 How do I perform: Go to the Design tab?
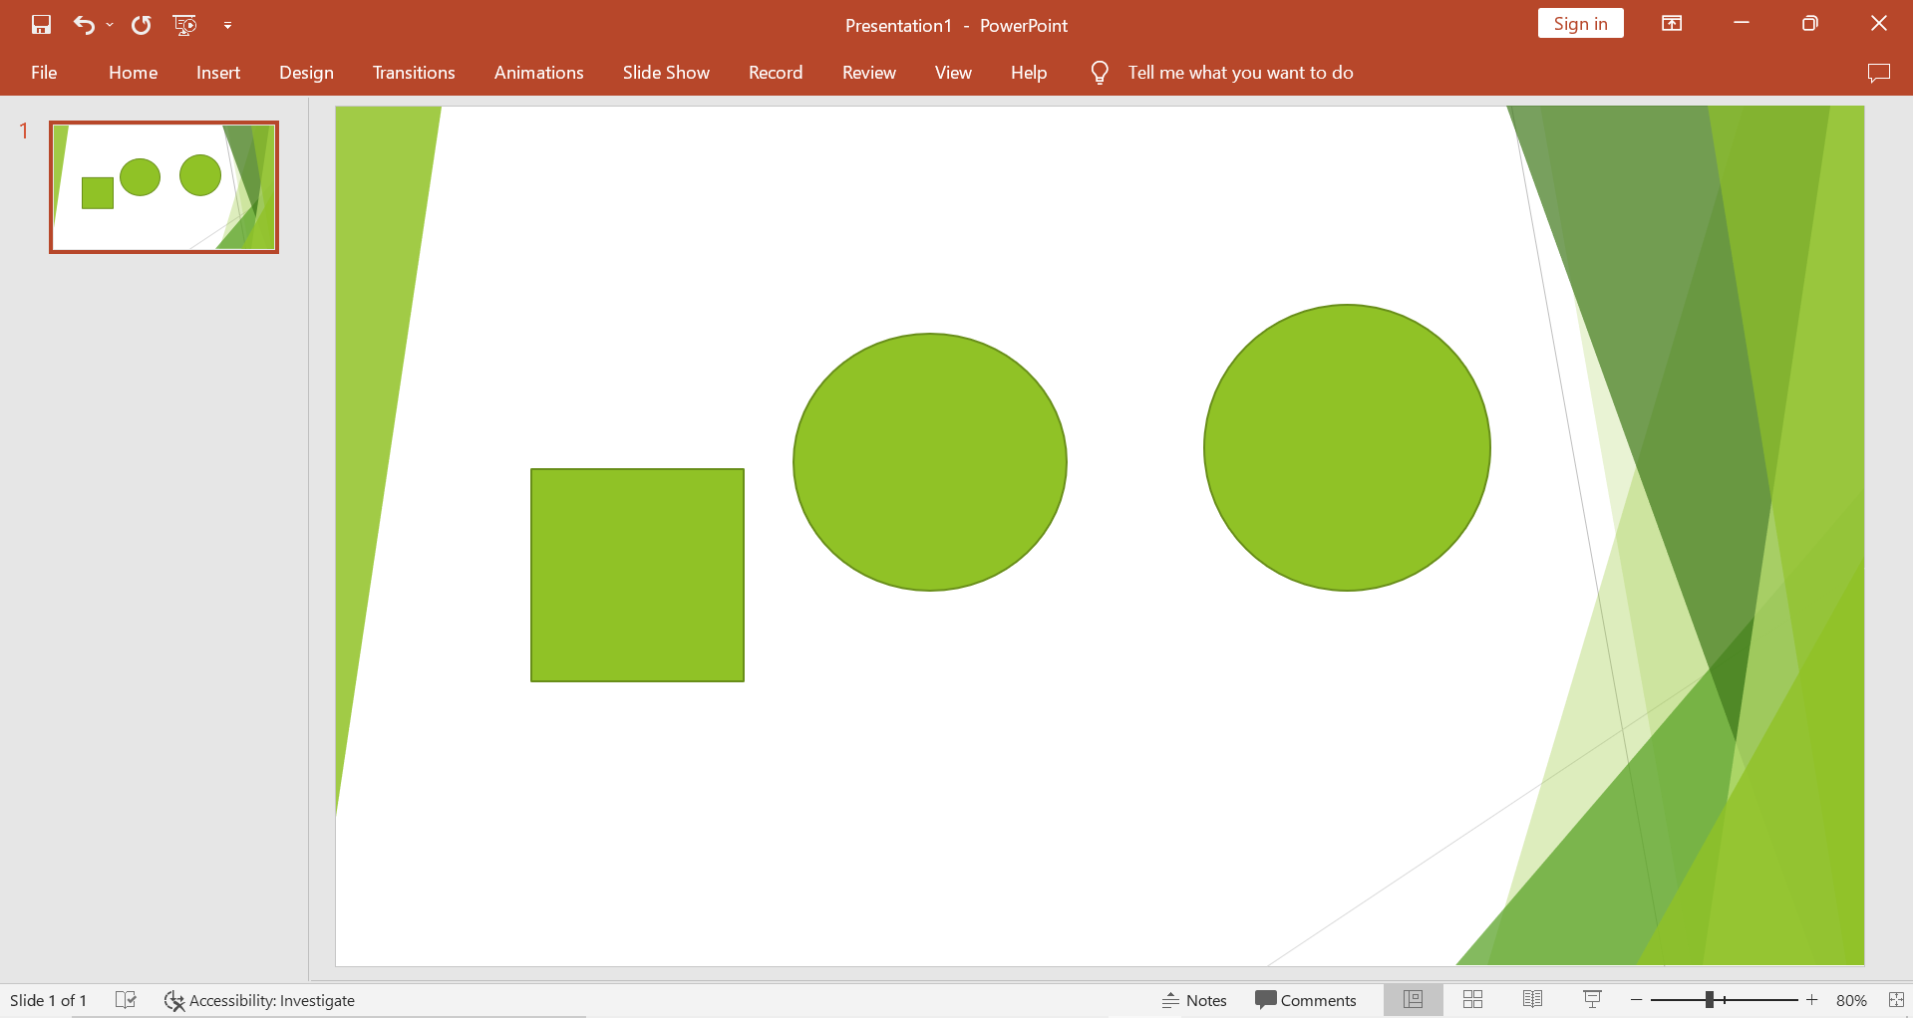(306, 73)
